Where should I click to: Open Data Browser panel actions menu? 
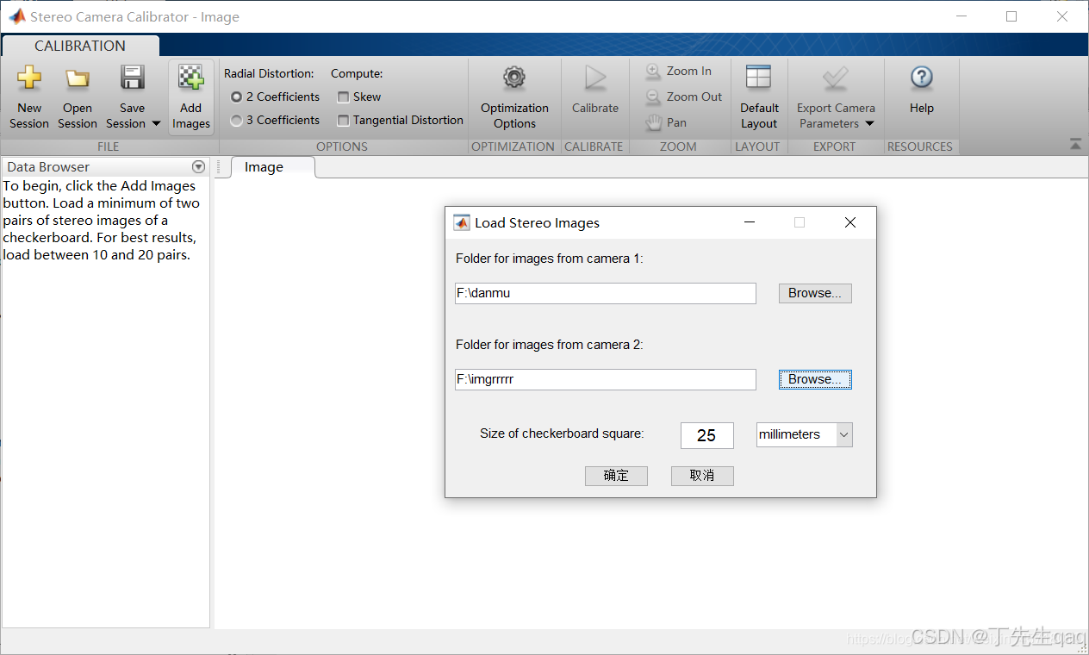[x=199, y=167]
